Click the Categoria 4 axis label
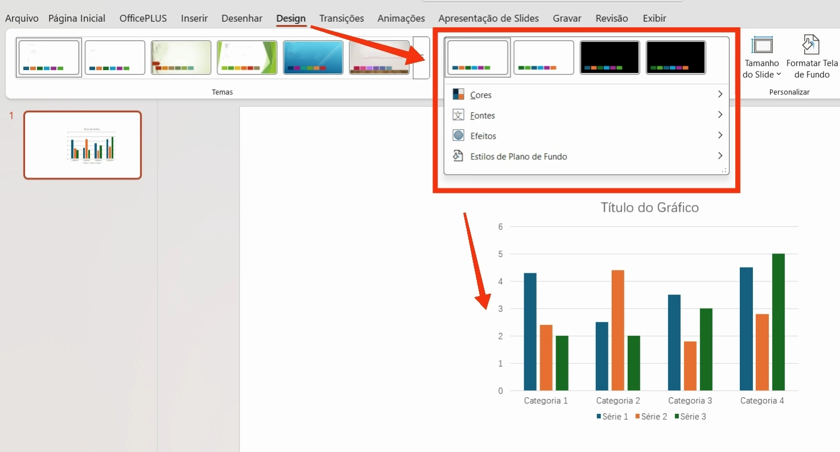 coord(762,401)
